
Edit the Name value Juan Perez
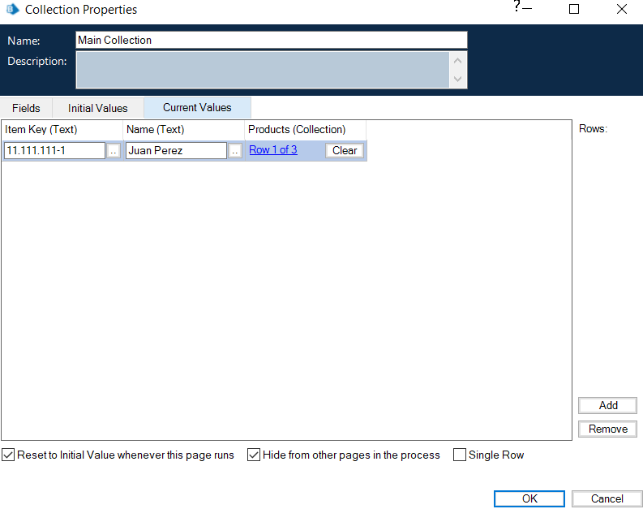(x=176, y=151)
